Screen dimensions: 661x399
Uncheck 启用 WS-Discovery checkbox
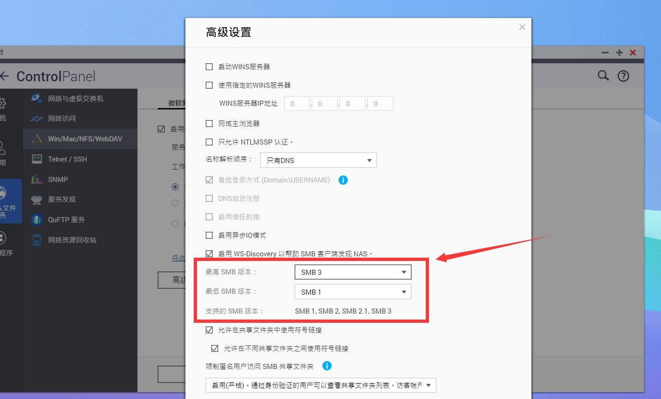(209, 254)
